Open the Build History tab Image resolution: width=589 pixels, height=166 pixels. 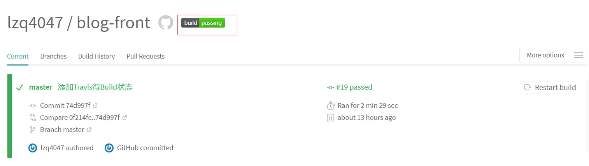coord(96,56)
